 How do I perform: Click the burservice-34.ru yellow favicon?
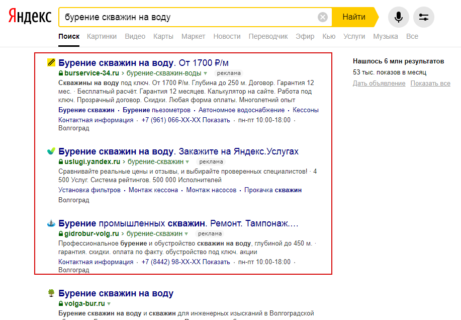(x=51, y=62)
